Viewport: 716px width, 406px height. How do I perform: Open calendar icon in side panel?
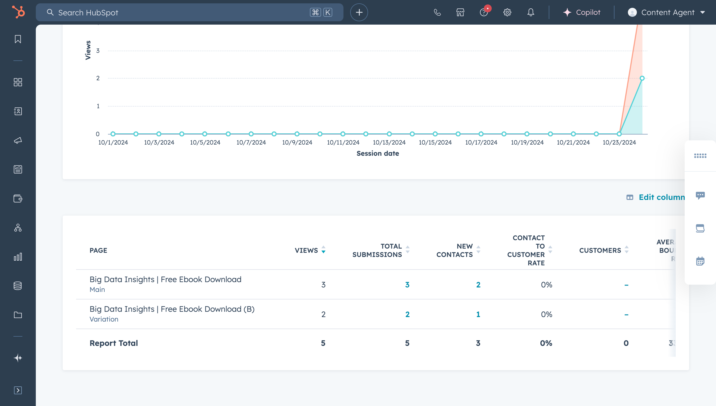click(700, 261)
